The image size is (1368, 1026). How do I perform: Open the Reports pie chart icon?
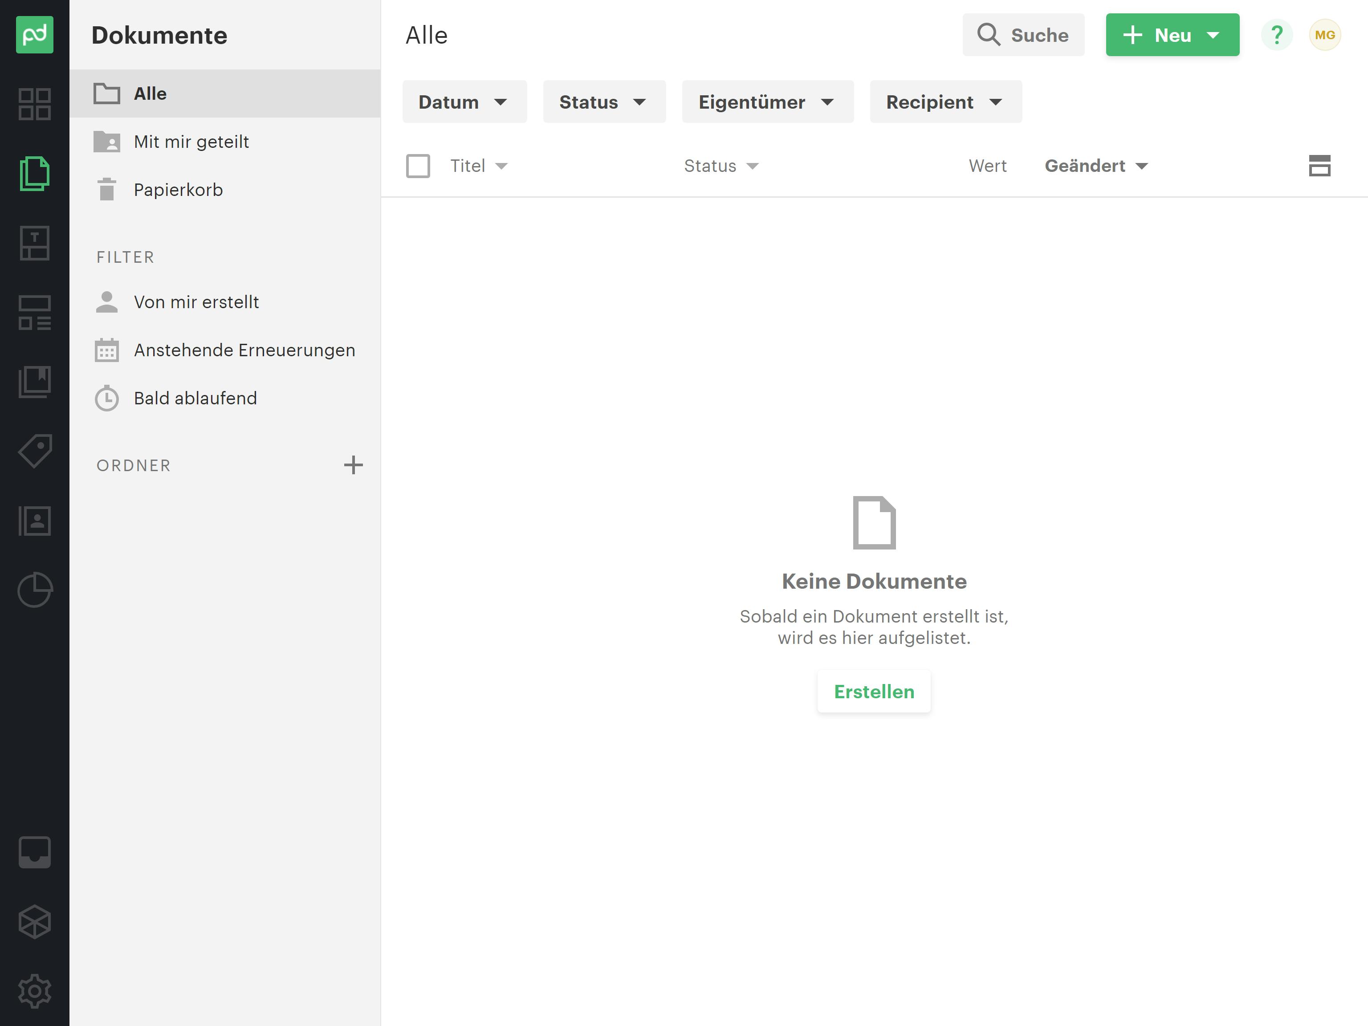coord(34,590)
